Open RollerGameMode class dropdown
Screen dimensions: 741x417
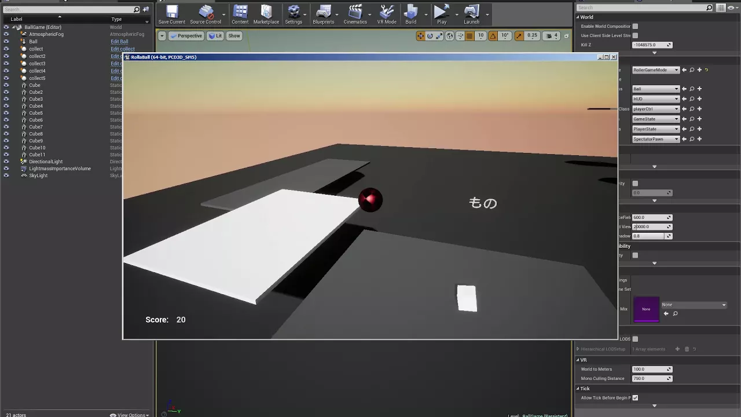656,70
